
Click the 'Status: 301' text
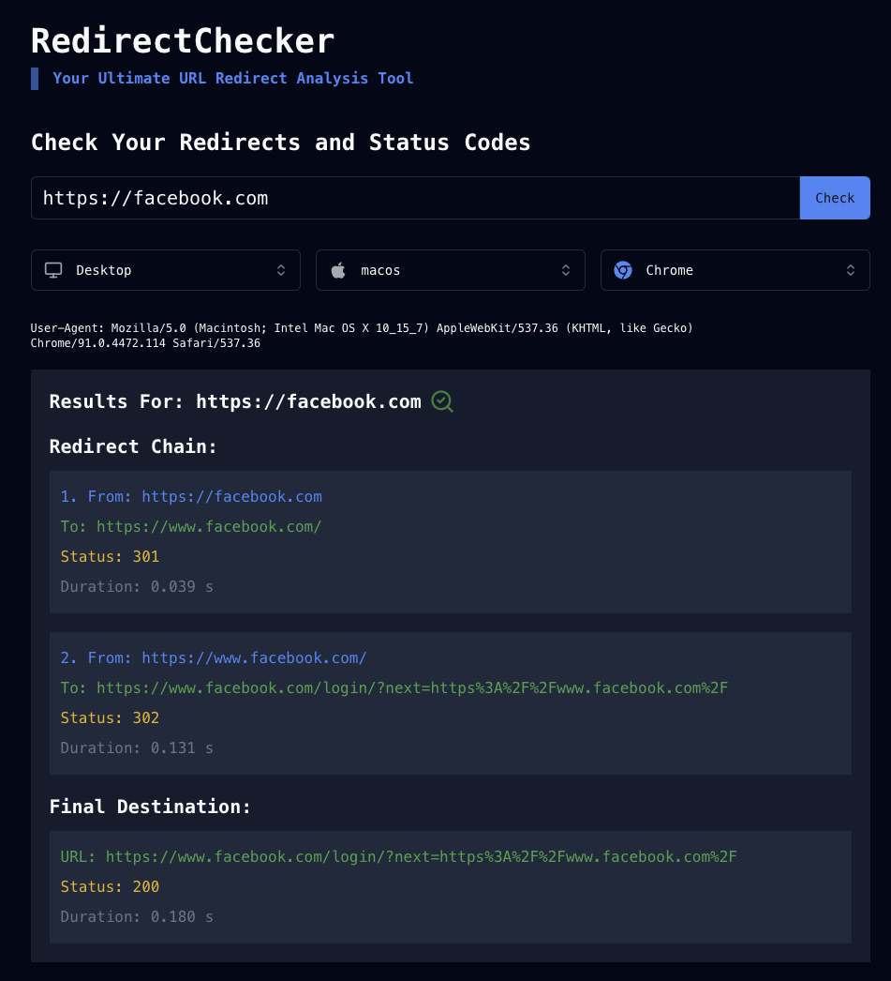[110, 556]
